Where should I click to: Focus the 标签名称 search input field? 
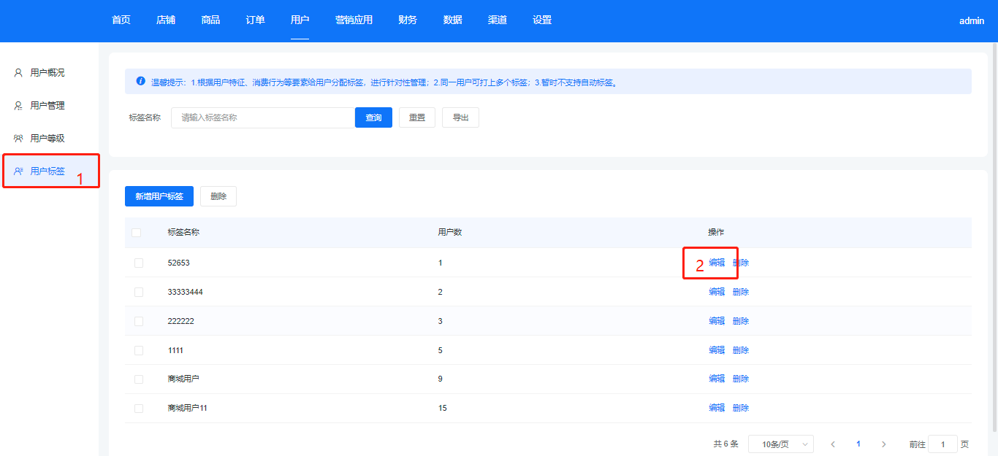[263, 117]
